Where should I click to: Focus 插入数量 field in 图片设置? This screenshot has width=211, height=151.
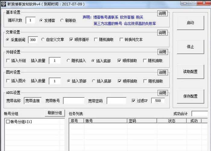tap(55, 81)
